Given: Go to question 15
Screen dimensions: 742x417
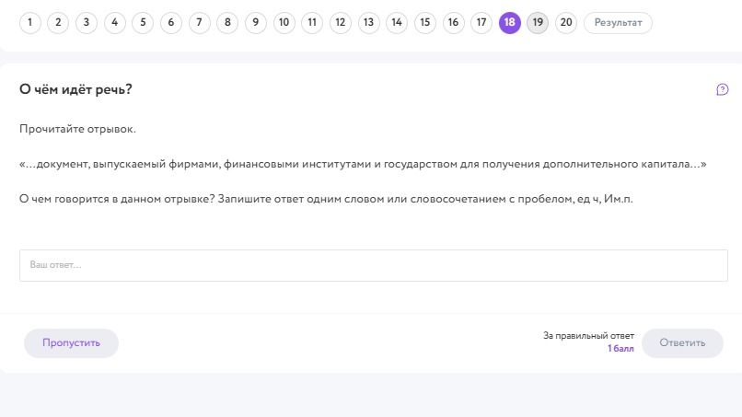Looking at the screenshot, I should (x=425, y=23).
